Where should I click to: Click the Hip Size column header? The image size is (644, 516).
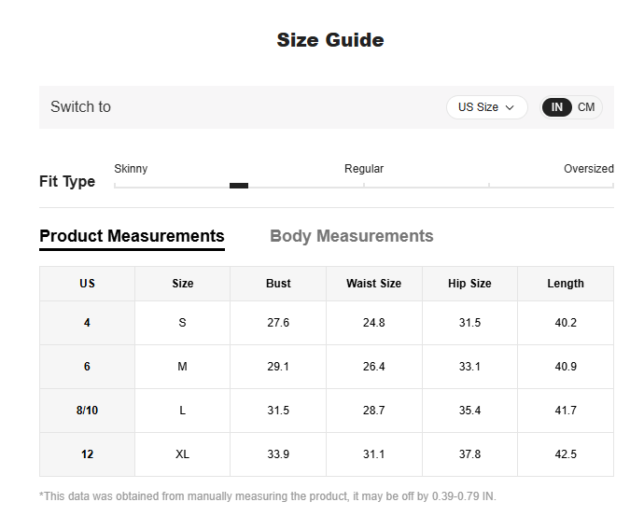click(469, 284)
